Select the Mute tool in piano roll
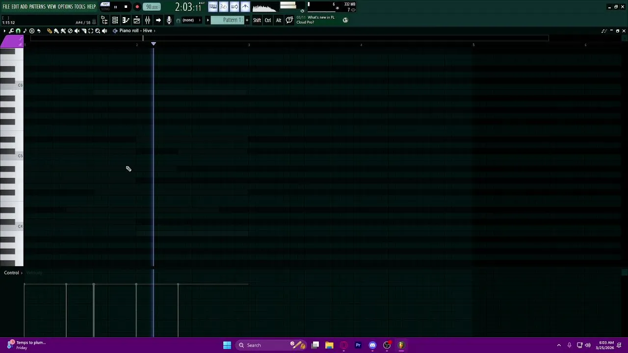Viewport: 628px width, 353px height. point(77,31)
